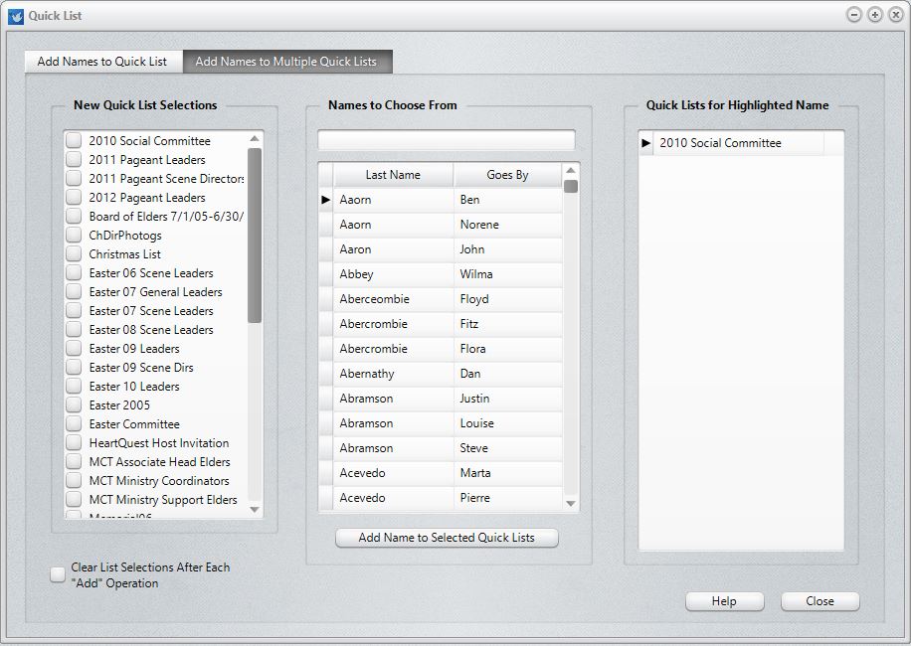The height and width of the screenshot is (646, 911).
Task: Tick the MCT Ministry Coordinators checkbox
Action: pos(74,481)
